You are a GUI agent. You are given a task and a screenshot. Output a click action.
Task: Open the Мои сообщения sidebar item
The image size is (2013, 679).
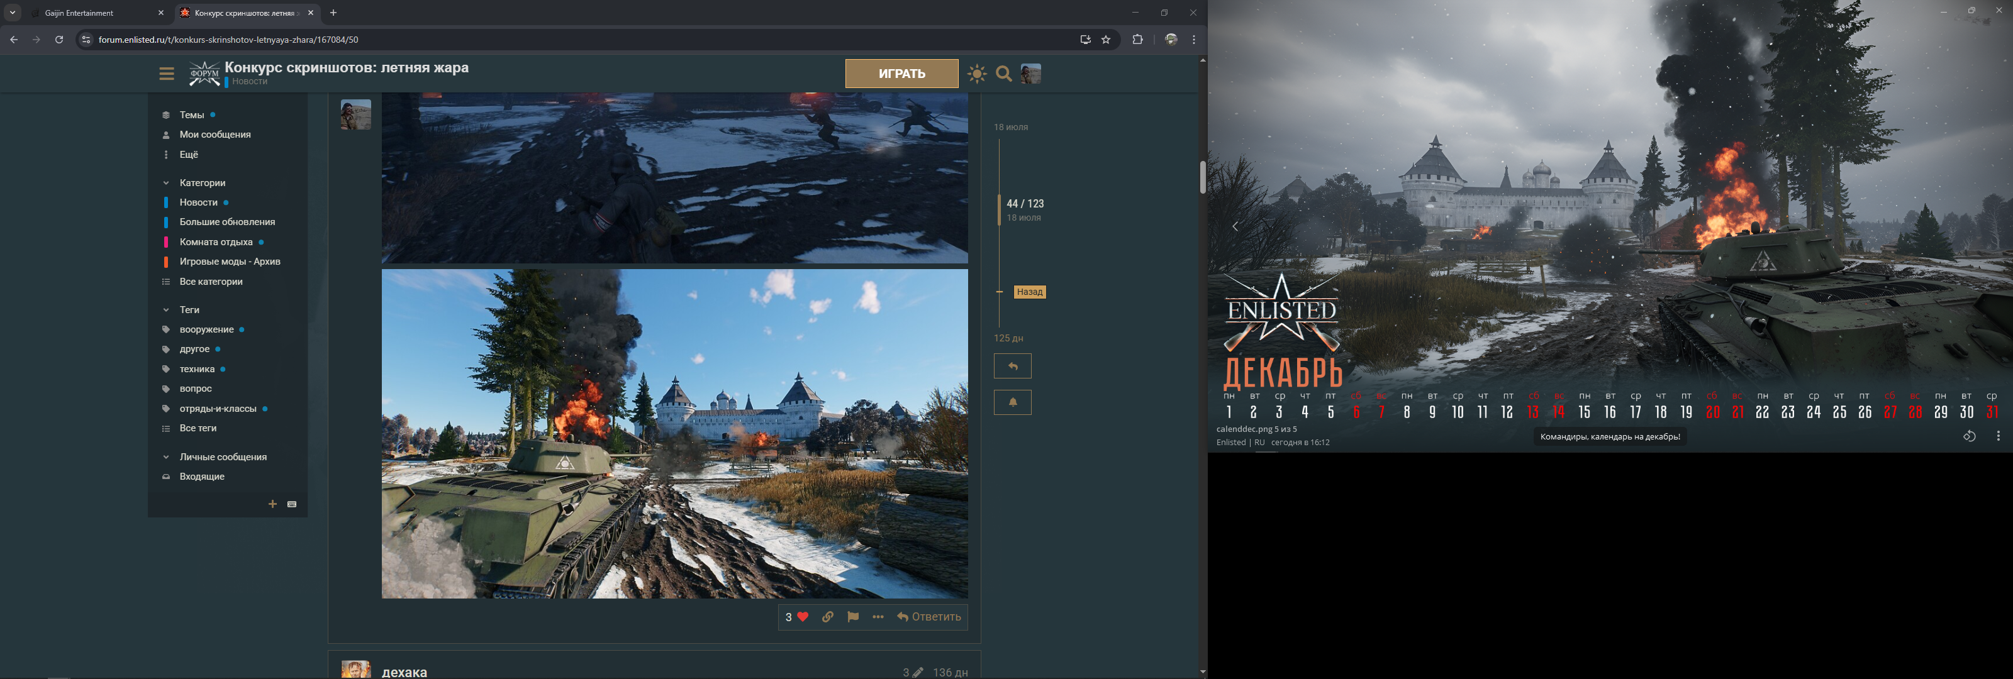(215, 135)
